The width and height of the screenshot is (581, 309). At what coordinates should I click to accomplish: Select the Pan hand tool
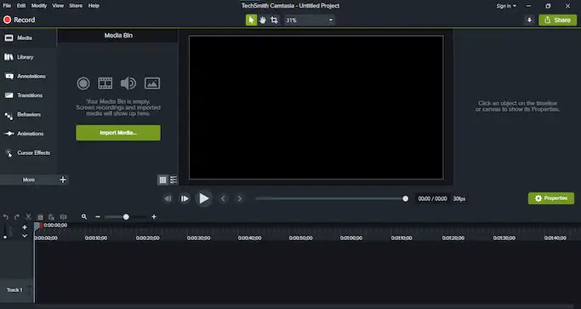coord(263,20)
